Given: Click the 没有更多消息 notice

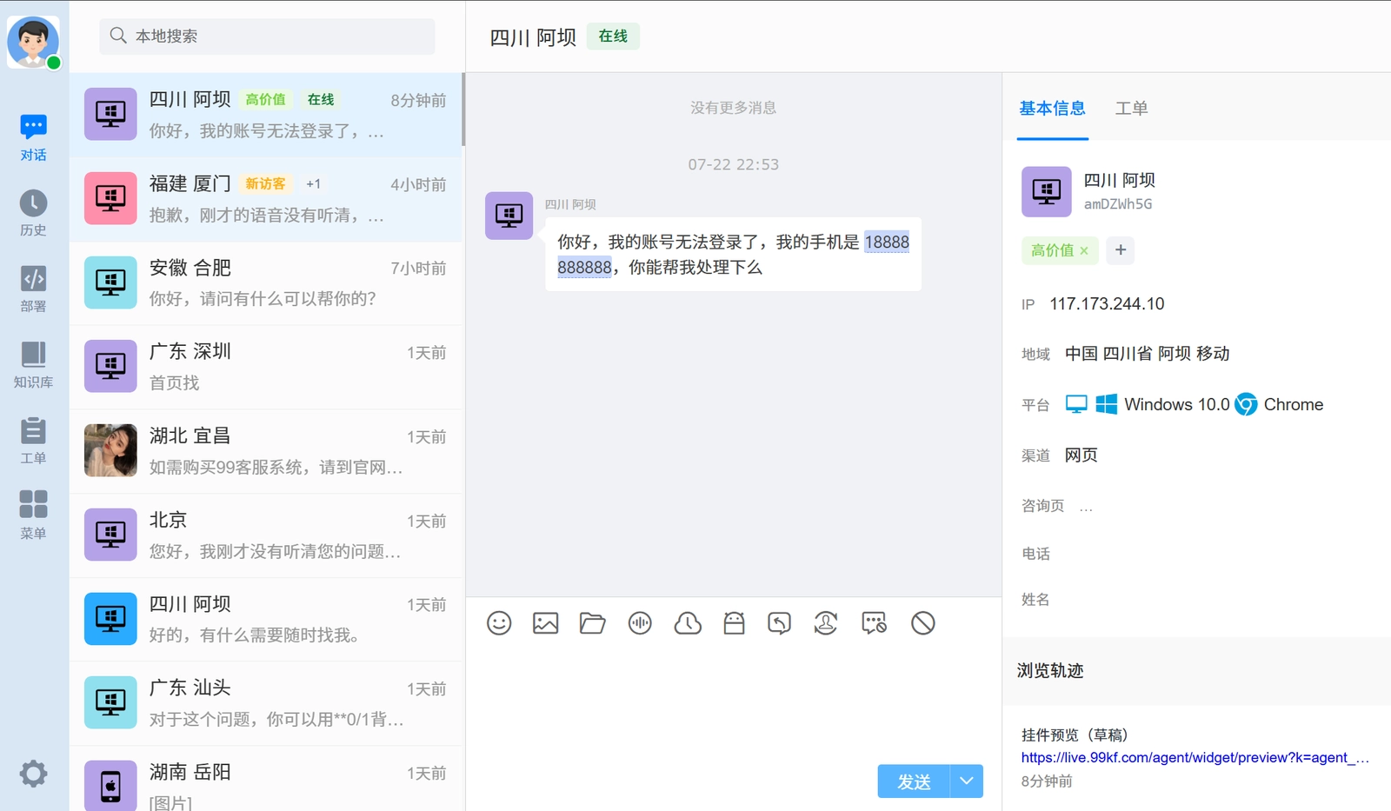Looking at the screenshot, I should [x=733, y=108].
